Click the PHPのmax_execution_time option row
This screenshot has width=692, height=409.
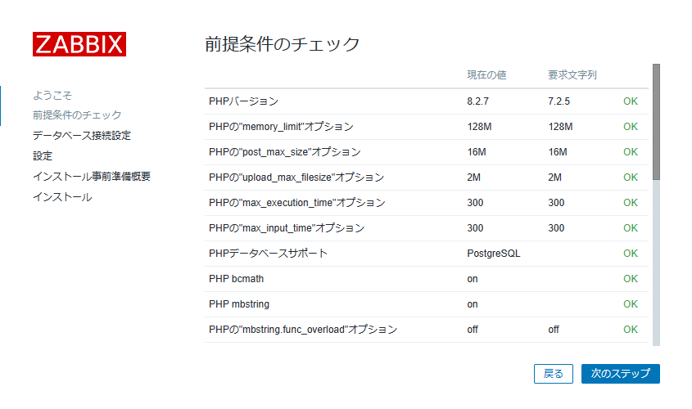[x=427, y=203]
